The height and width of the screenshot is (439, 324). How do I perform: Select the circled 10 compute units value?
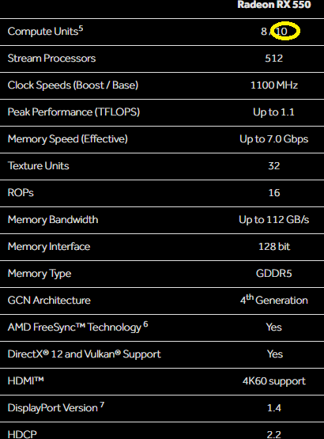[282, 32]
